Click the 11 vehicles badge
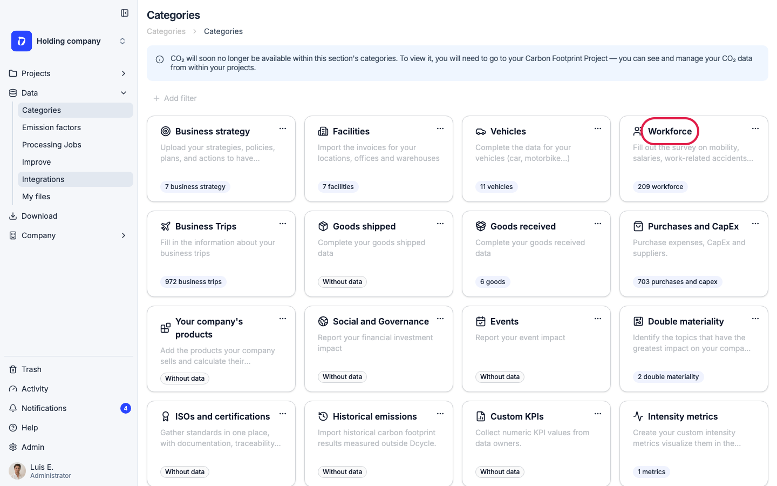This screenshot has height=486, width=777. point(496,187)
